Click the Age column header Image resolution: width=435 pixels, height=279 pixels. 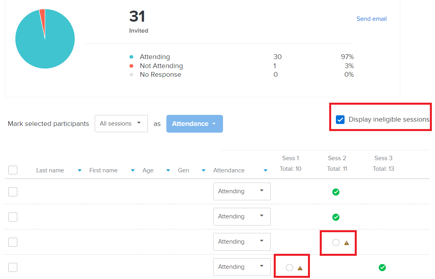148,170
